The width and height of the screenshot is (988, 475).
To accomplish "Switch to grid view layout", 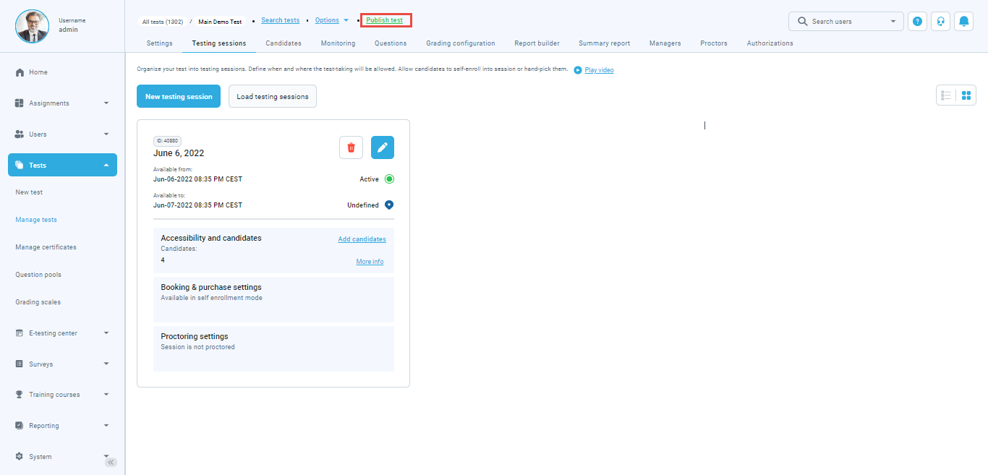I will 966,95.
